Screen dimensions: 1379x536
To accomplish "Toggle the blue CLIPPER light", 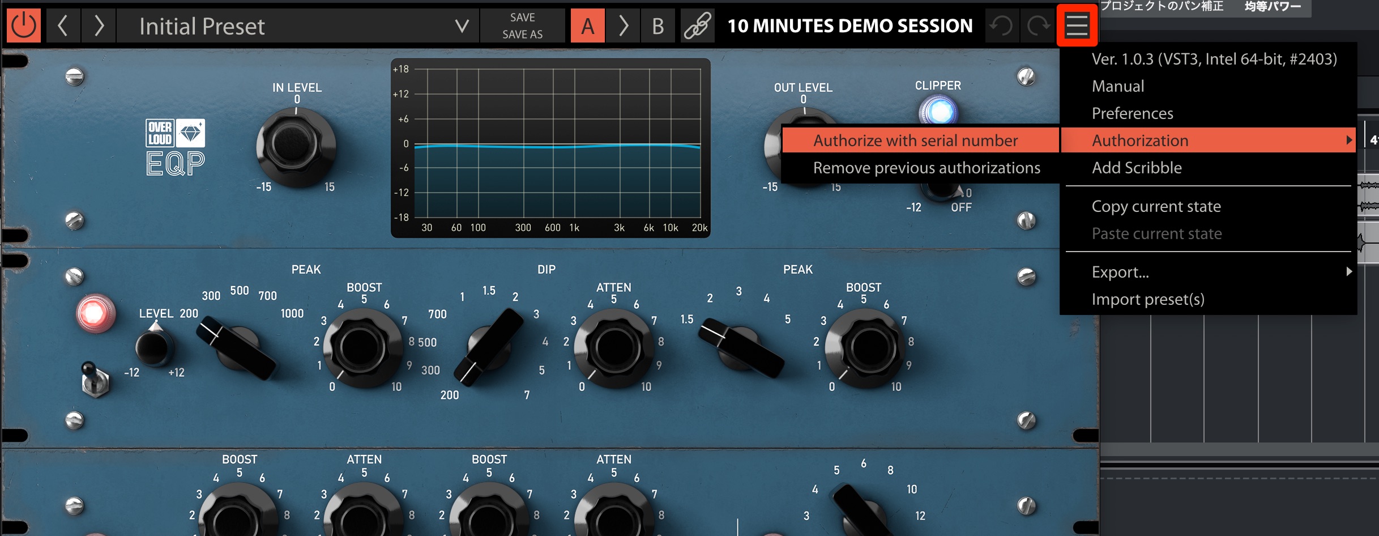I will click(938, 111).
